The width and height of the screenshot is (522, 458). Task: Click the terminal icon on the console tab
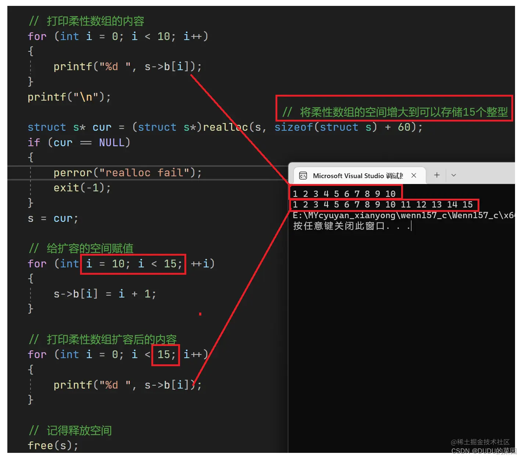(303, 176)
